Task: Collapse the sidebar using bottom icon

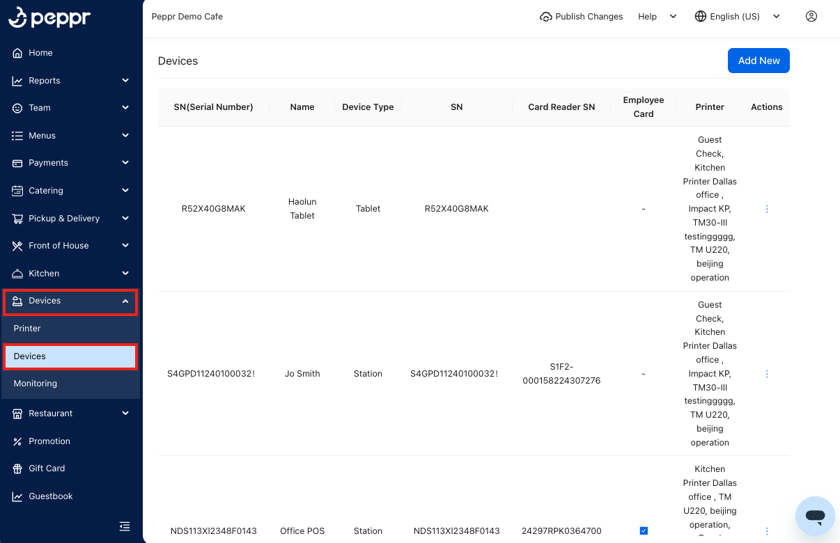Action: pos(125,526)
